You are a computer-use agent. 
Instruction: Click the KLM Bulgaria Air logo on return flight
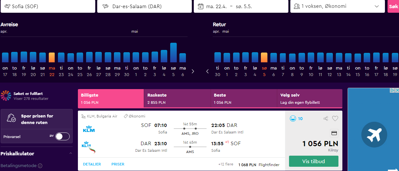click(x=89, y=147)
